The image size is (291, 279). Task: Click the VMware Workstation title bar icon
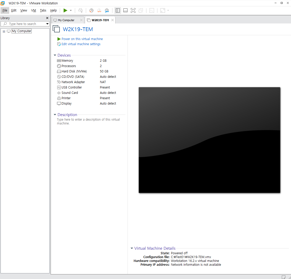[3, 3]
